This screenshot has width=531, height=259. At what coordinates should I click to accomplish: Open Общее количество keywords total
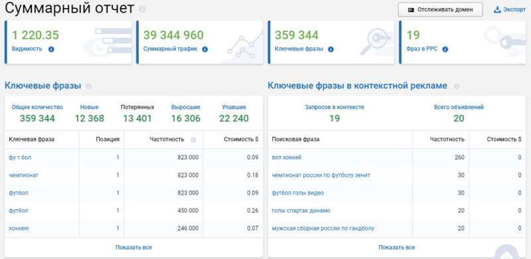[x=37, y=113]
